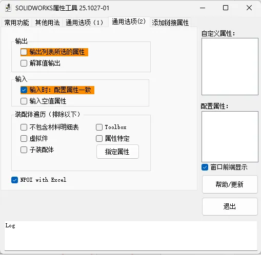This screenshot has height=255, width=261.
Task: Click the 退出 button
Action: pyautogui.click(x=230, y=206)
